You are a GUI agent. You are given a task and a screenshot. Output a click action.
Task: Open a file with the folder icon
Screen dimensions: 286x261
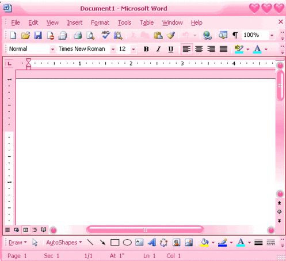coord(25,35)
